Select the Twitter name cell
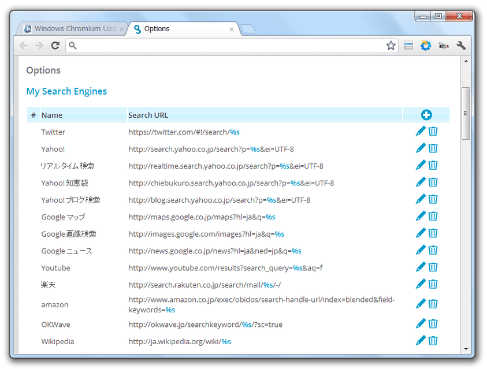 pyautogui.click(x=53, y=132)
